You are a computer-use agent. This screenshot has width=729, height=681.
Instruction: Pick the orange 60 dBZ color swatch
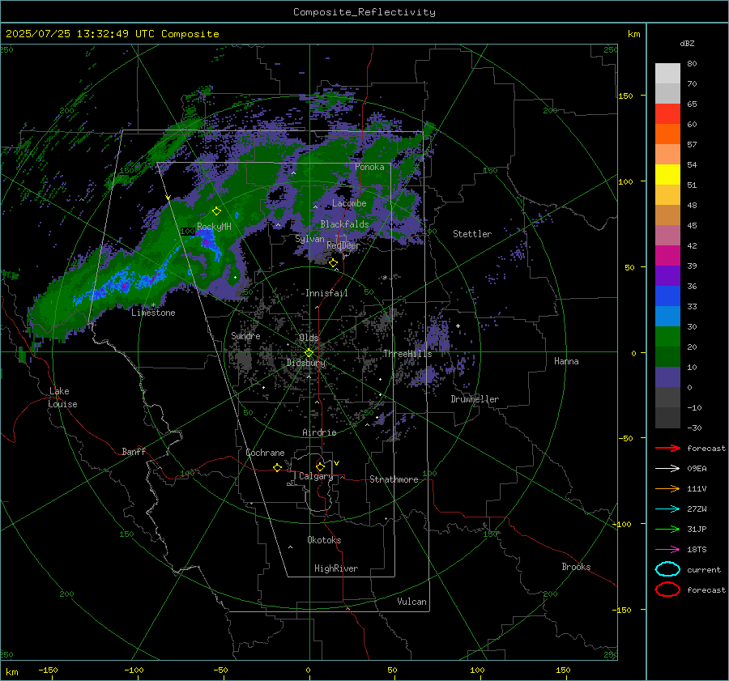click(667, 134)
